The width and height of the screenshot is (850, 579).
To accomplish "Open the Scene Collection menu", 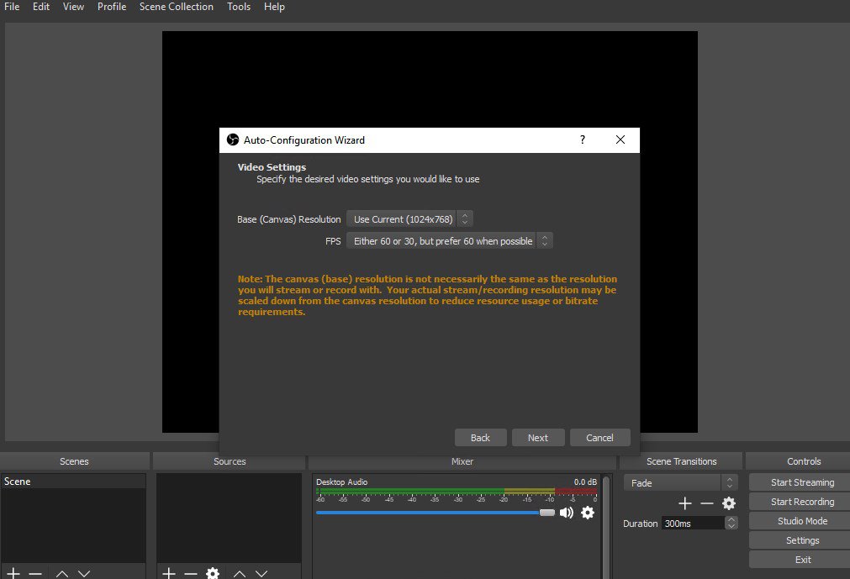I will [x=176, y=7].
